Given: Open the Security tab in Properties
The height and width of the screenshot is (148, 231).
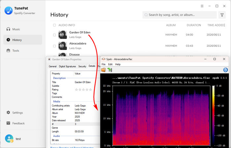Looking at the screenshot, I should click(x=82, y=66).
